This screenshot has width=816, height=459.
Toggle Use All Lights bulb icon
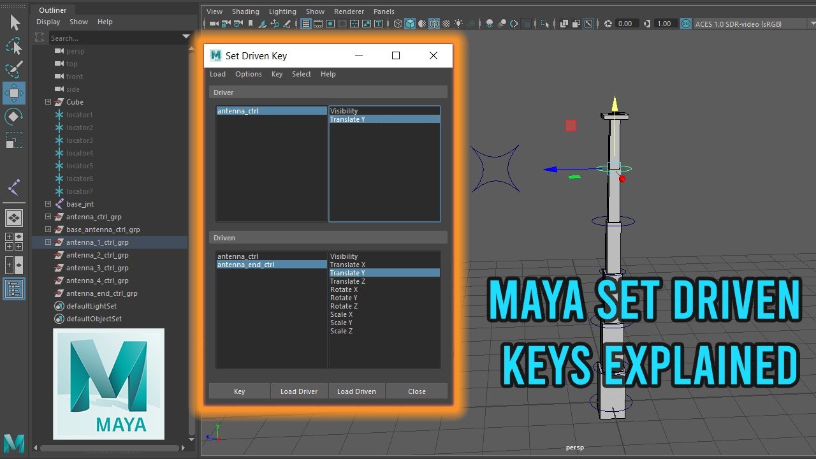[x=458, y=24]
